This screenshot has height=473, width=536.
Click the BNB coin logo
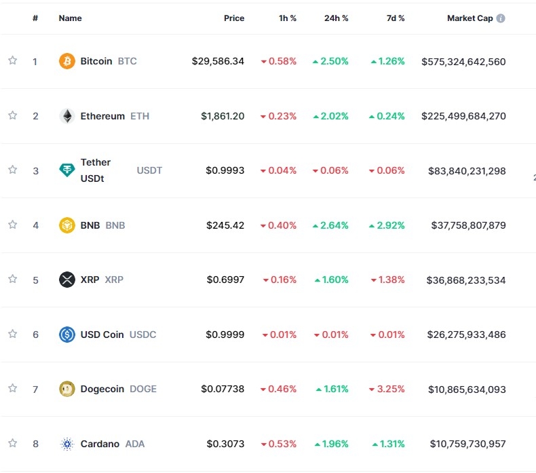point(66,225)
